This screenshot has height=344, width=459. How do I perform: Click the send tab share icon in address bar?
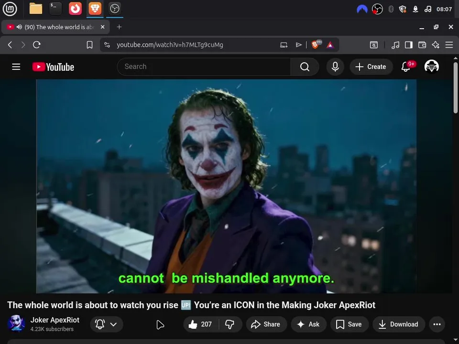tap(298, 45)
